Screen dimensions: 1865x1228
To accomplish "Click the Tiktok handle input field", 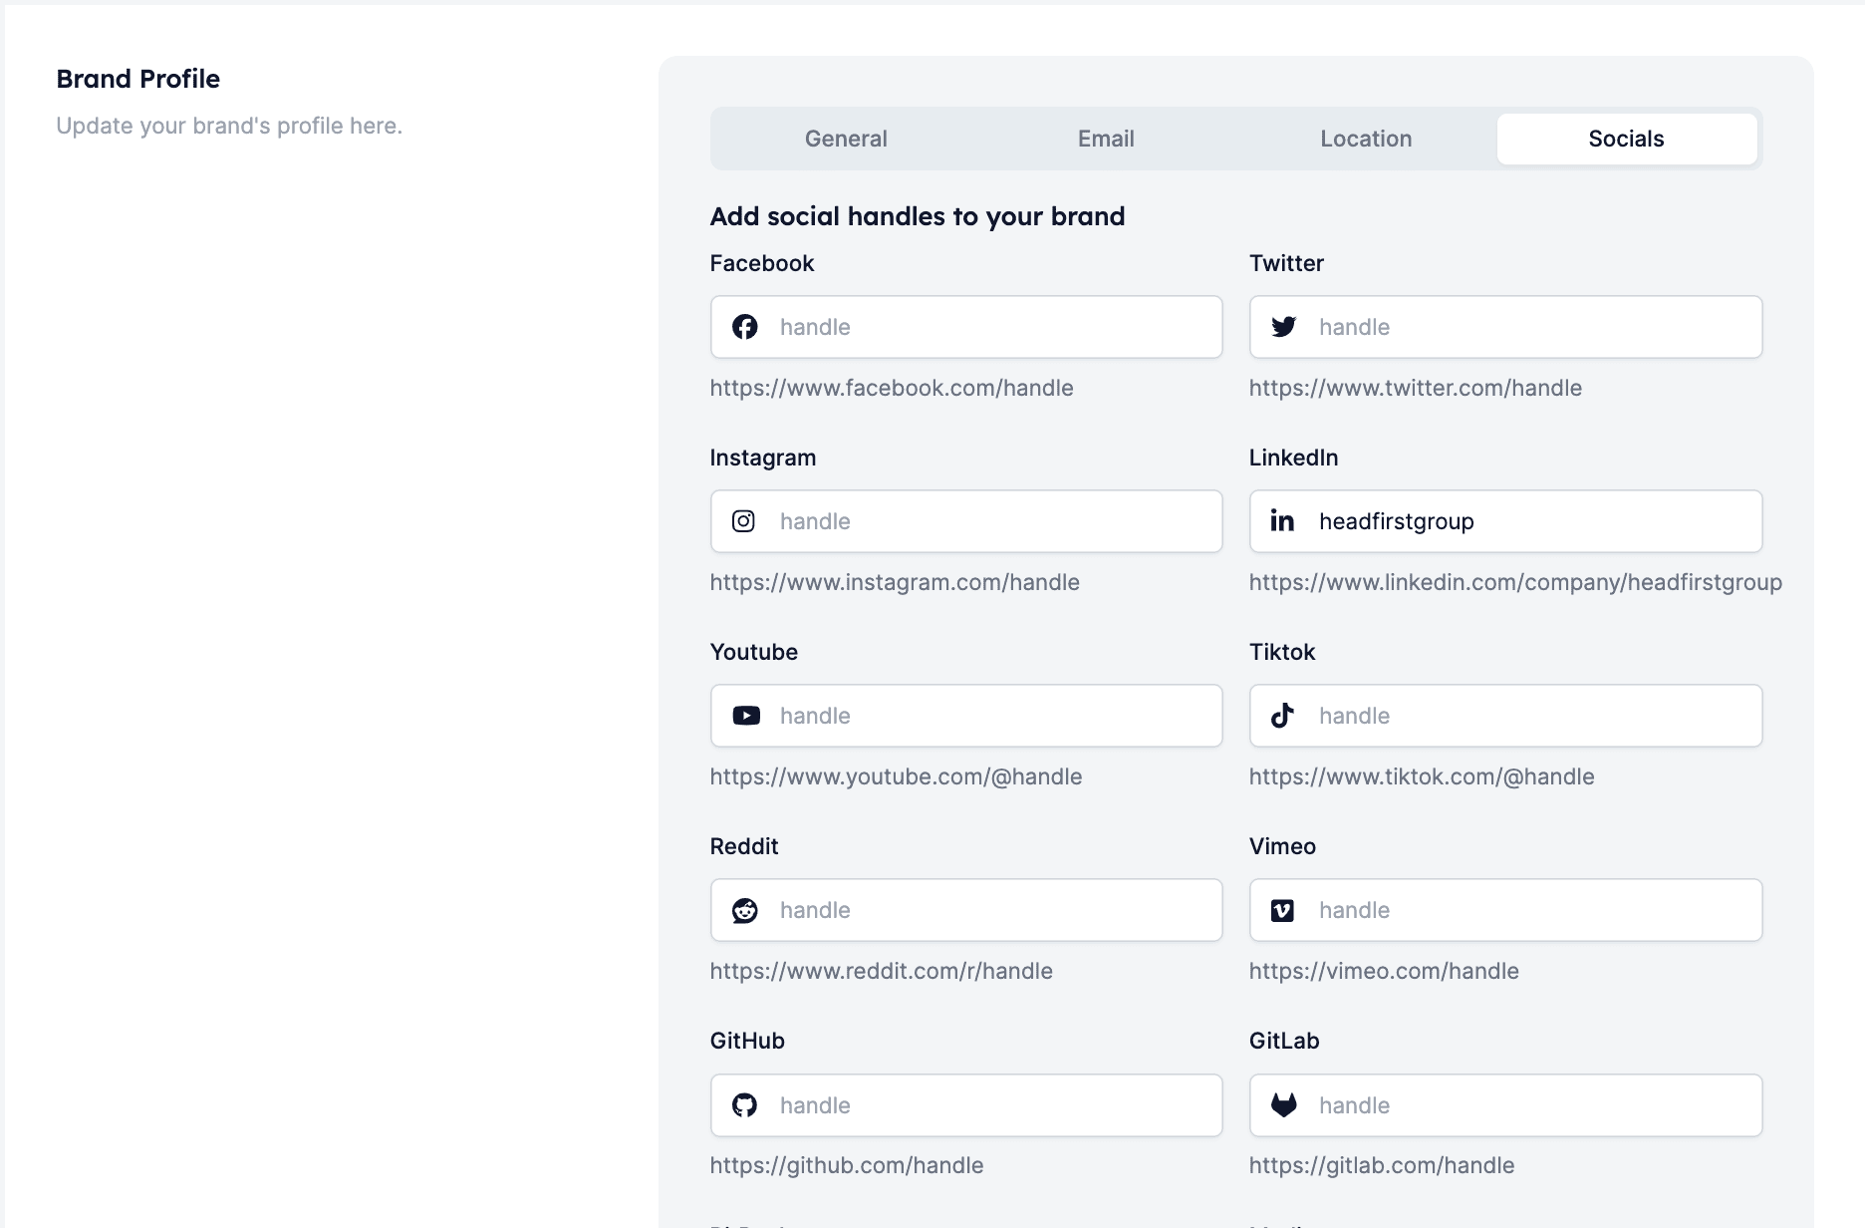I will pyautogui.click(x=1505, y=716).
